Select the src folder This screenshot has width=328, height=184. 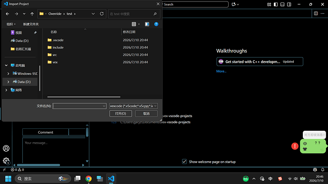coord(52,55)
